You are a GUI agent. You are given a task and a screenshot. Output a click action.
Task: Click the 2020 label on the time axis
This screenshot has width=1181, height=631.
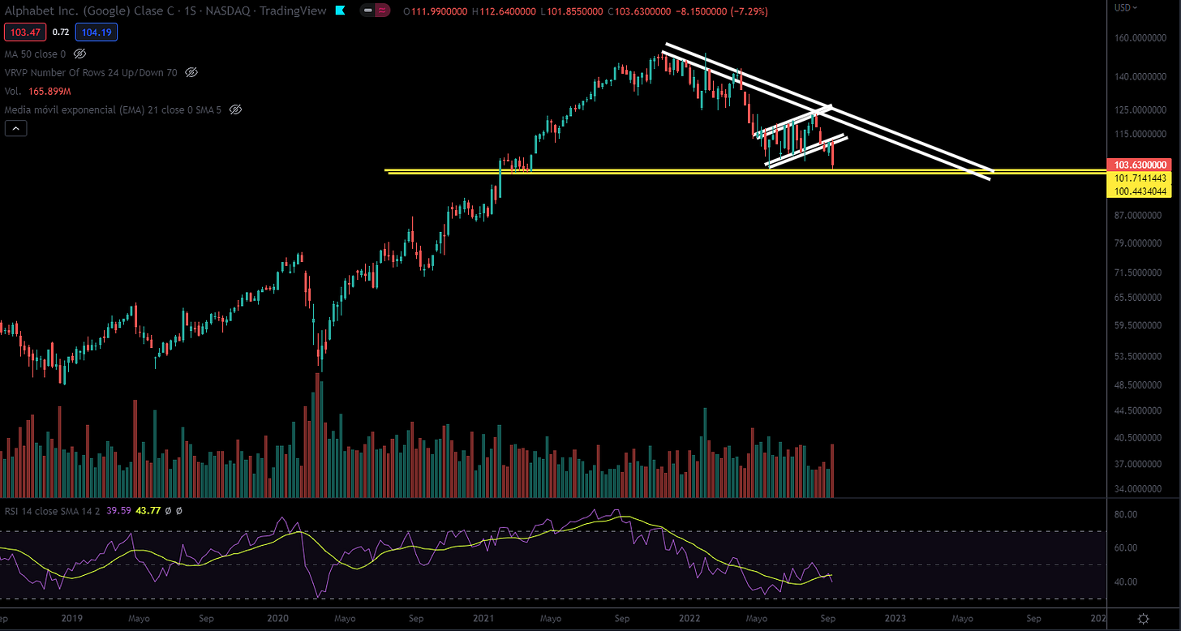(277, 618)
